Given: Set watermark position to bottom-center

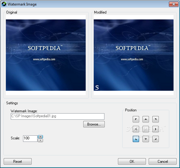Looking at the screenshot, I should [x=146, y=139].
